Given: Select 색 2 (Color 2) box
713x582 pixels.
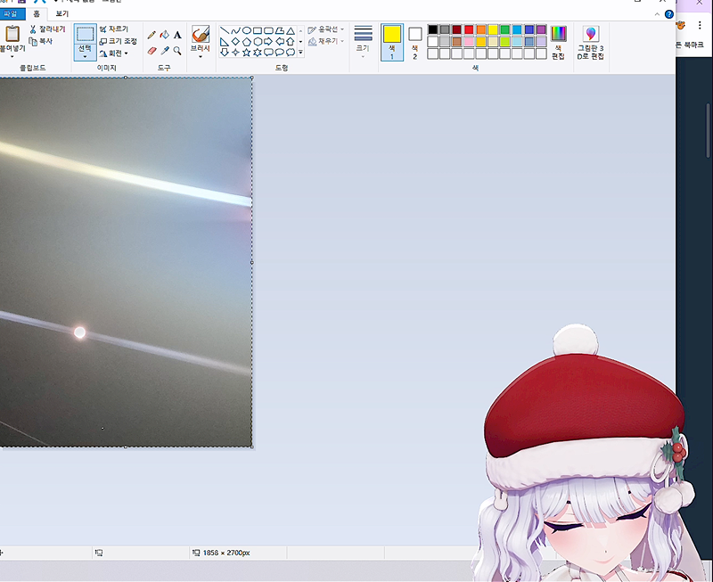Looking at the screenshot, I should (x=414, y=41).
